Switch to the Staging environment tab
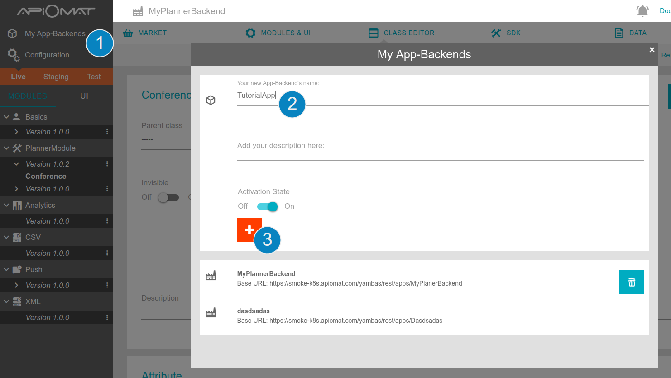This screenshot has width=671, height=378. [x=56, y=77]
